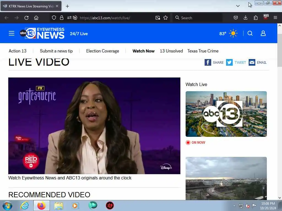
Task: Launch picture-in-picture from address bar
Action: (158, 18)
